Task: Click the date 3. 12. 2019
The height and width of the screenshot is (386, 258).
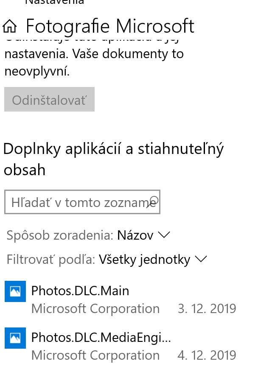Action: click(x=207, y=308)
